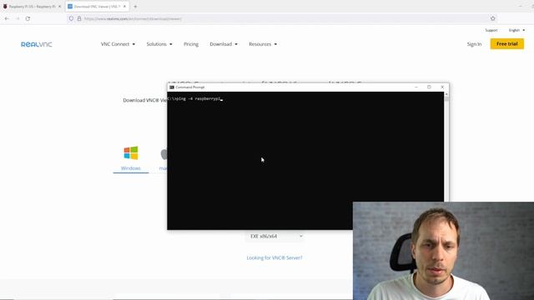This screenshot has width=534, height=300.
Task: Follow the Looking for VNC Server link
Action: coord(275,257)
